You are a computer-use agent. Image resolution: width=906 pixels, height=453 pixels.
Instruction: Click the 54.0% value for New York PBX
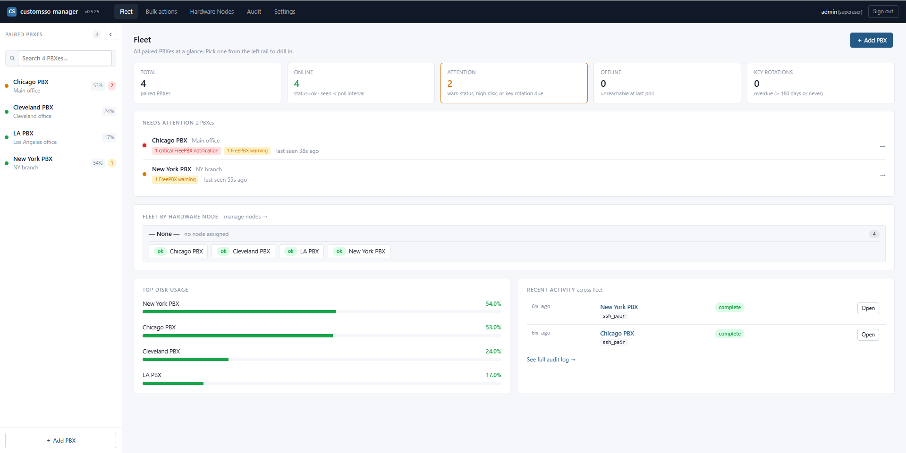(x=493, y=304)
